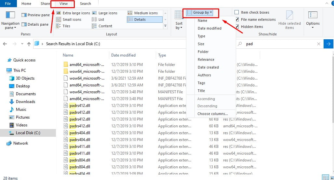The image size is (334, 180).
Task: Sort by the Name column header
Action: (x=68, y=55)
